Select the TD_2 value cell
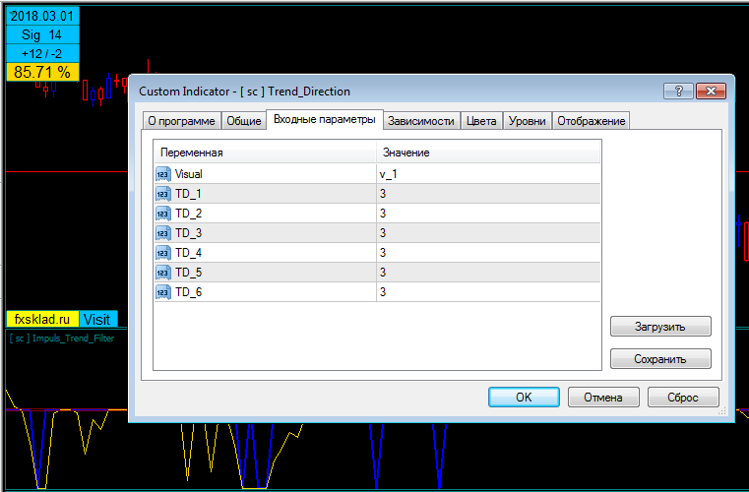 pyautogui.click(x=488, y=214)
